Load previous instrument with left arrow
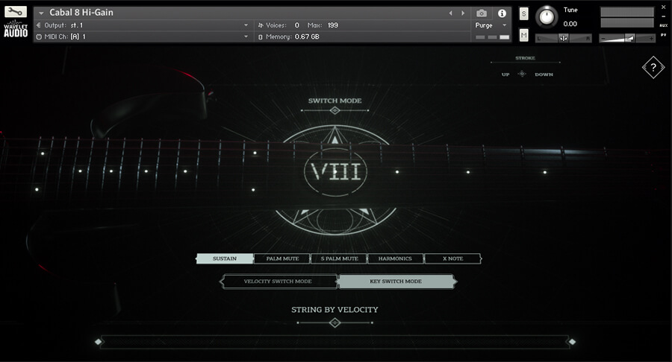The image size is (672, 362). (x=450, y=13)
